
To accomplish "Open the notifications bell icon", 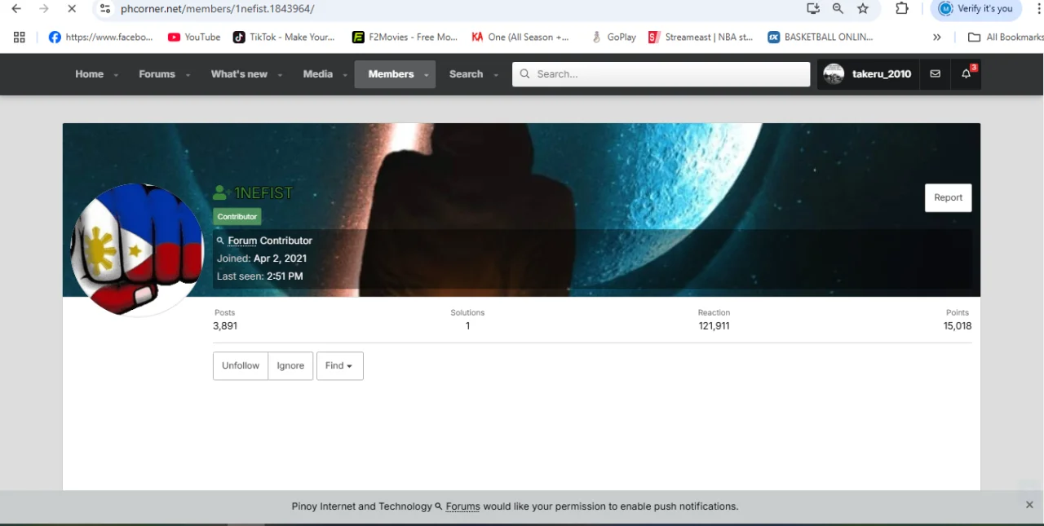I will point(967,74).
